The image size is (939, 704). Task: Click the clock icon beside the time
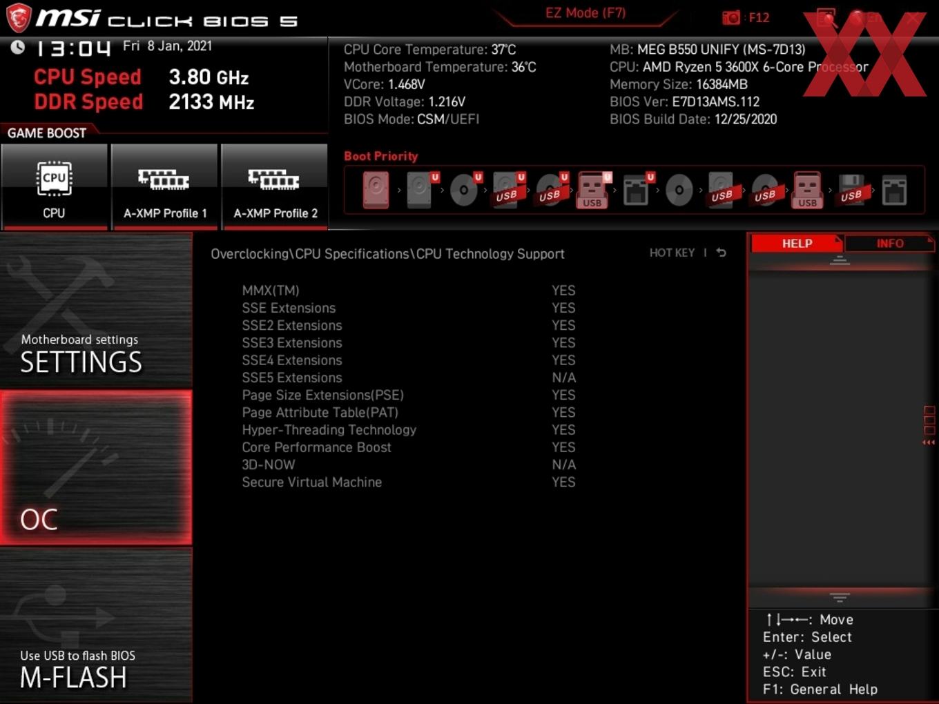(17, 46)
